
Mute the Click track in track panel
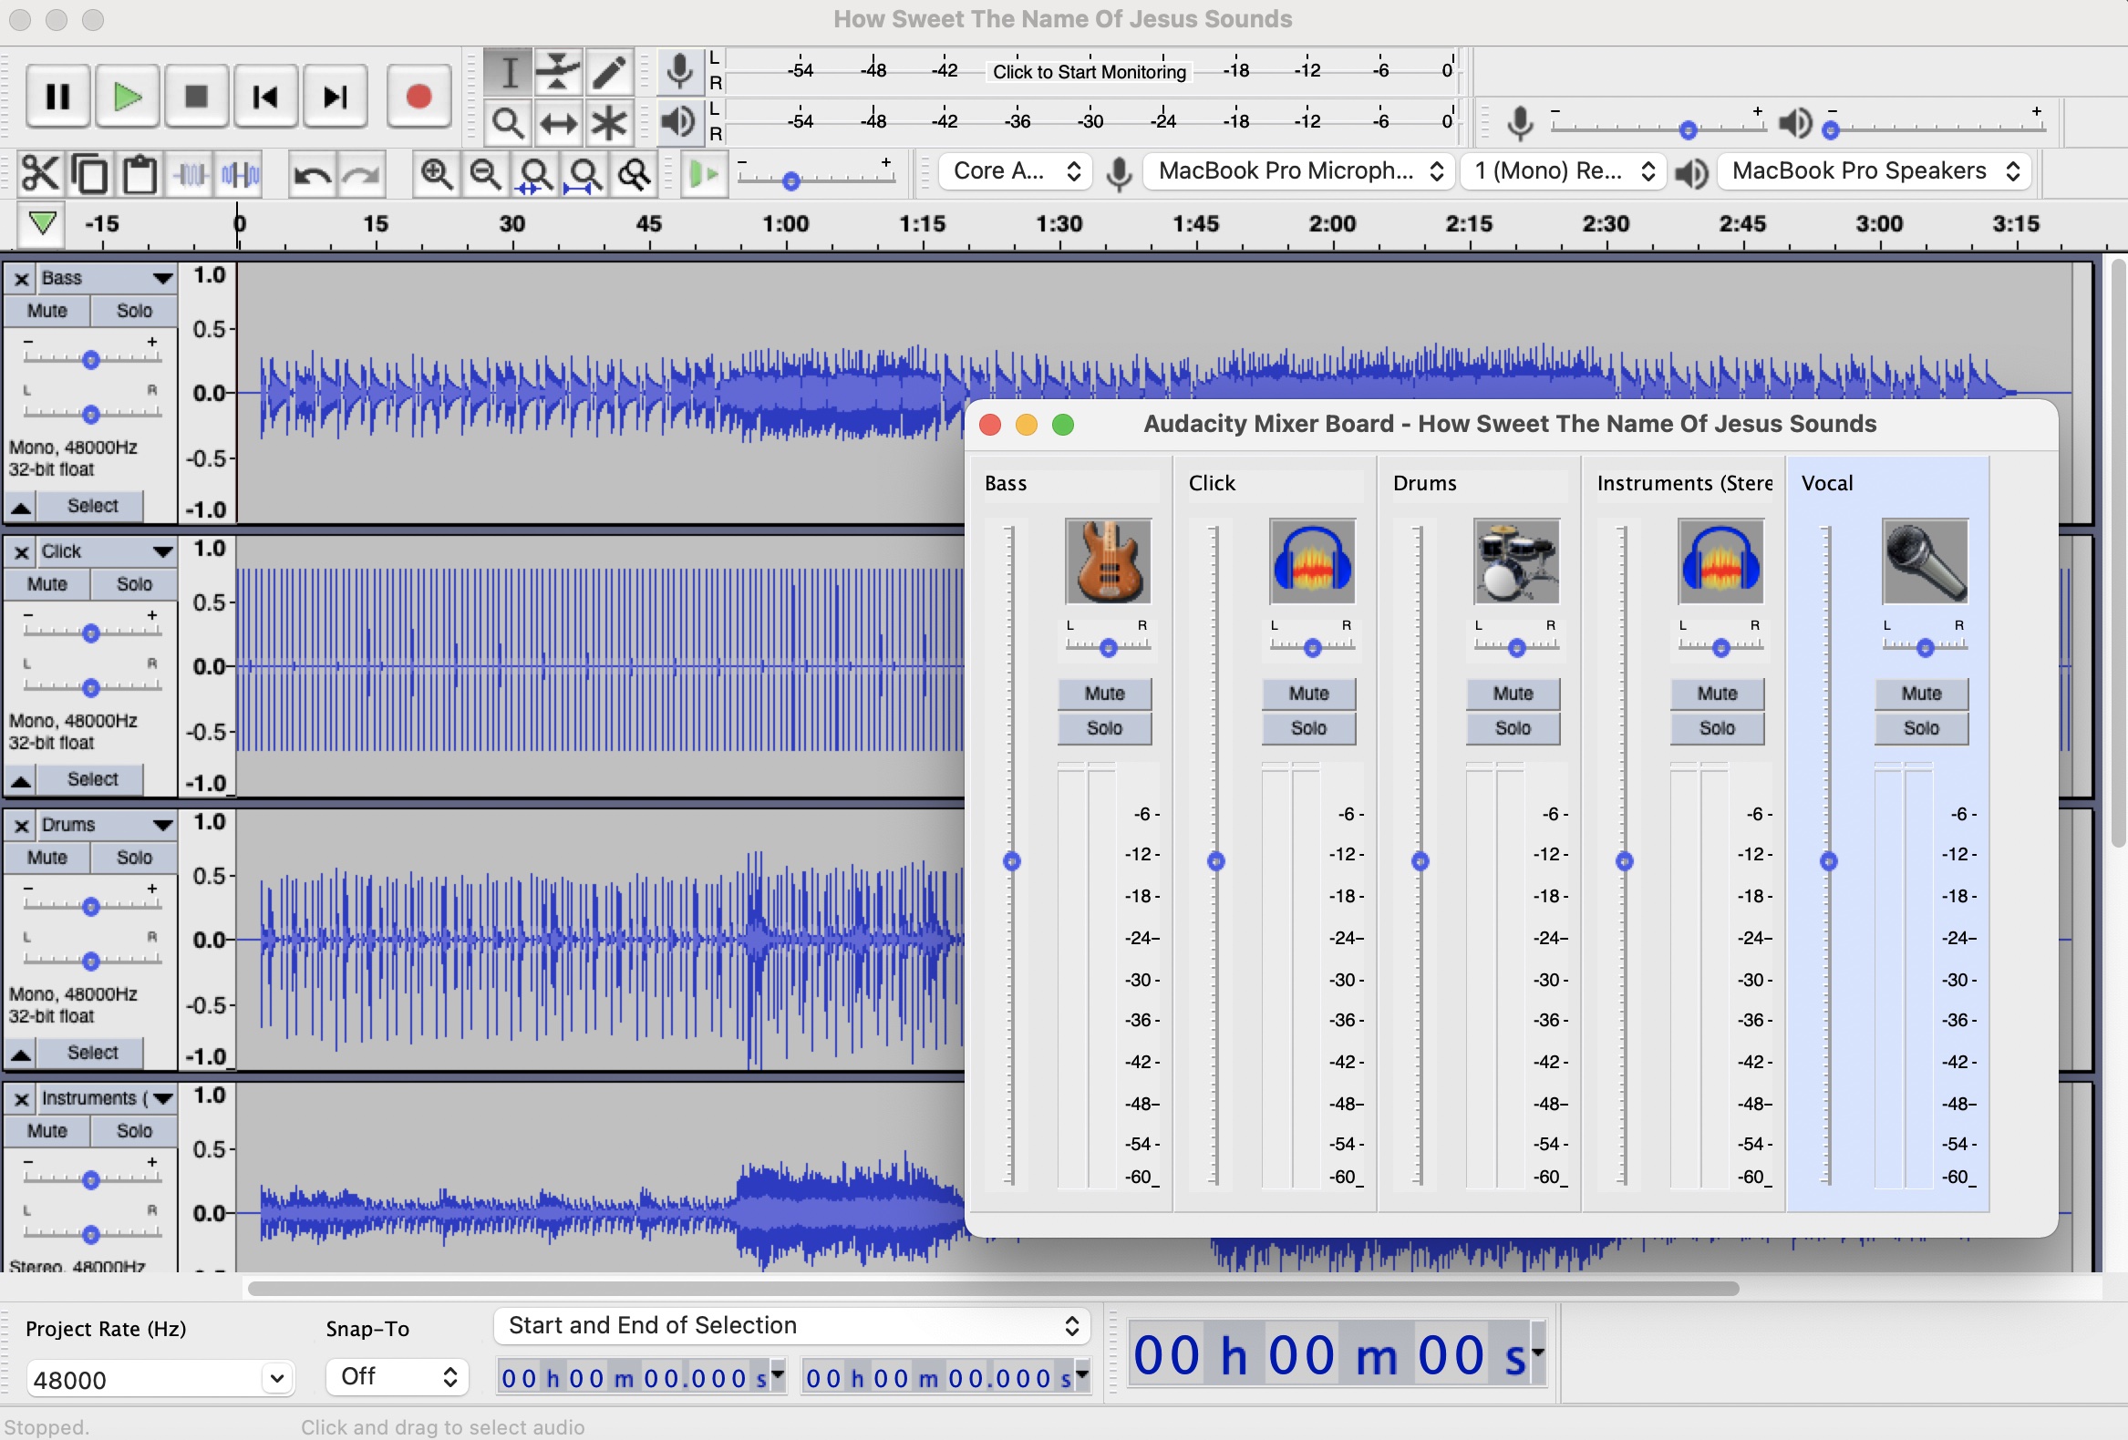pos(46,584)
